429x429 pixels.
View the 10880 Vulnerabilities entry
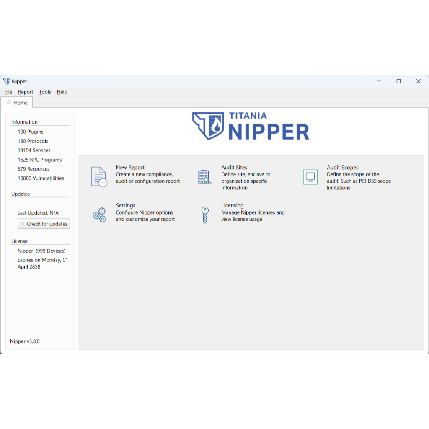(x=41, y=178)
